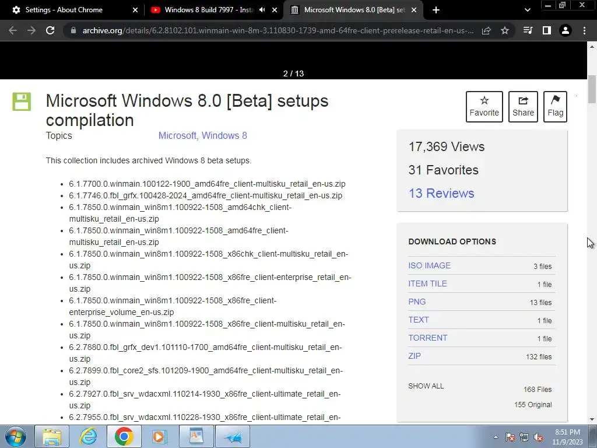Click SHOW ALL files link

(x=426, y=386)
